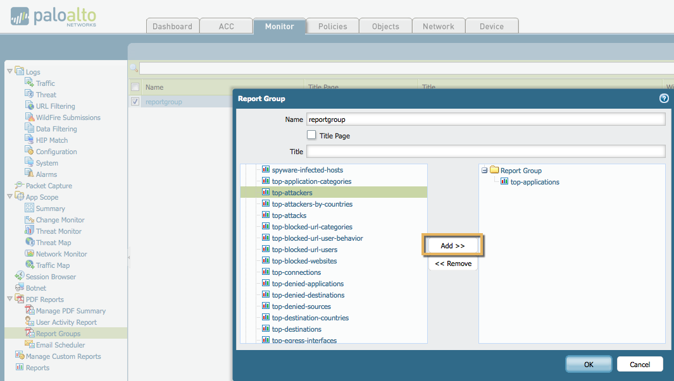
Task: Click the search magnifier icon
Action: 134,68
